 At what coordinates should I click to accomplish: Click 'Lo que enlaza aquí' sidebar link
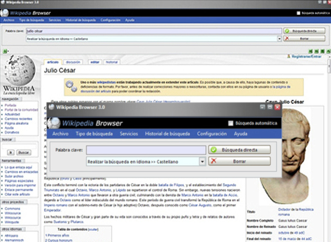[x=19, y=167]
